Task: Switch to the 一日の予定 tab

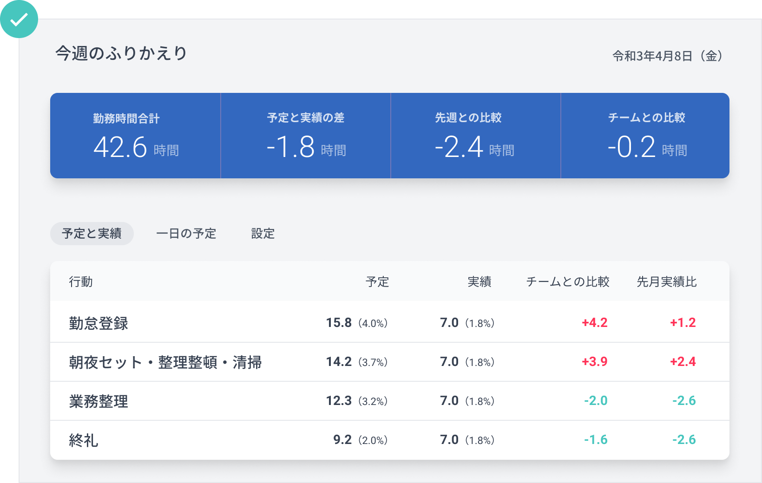Action: click(x=186, y=234)
